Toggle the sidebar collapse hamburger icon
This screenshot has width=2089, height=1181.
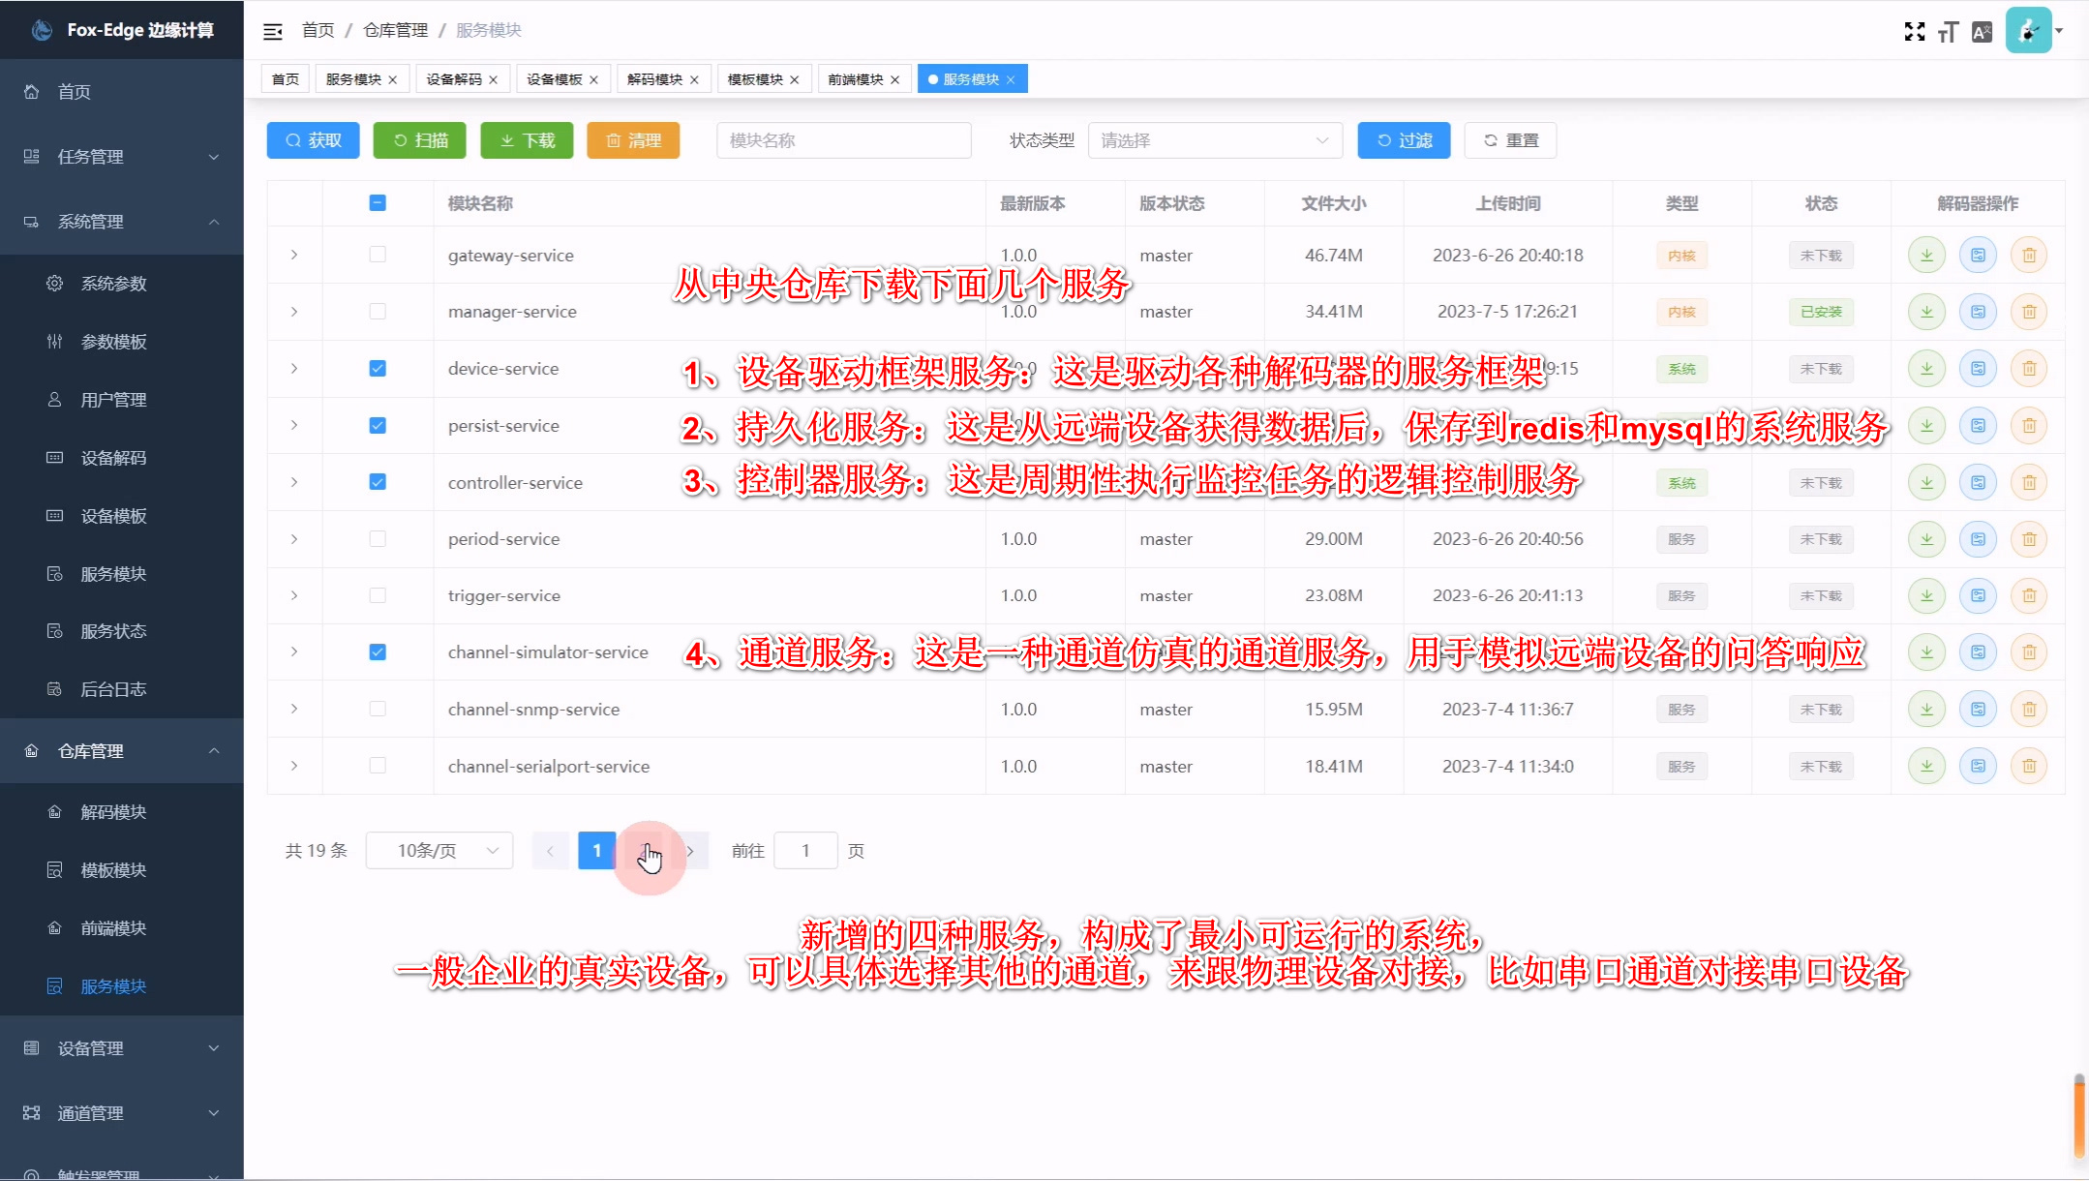(x=273, y=31)
